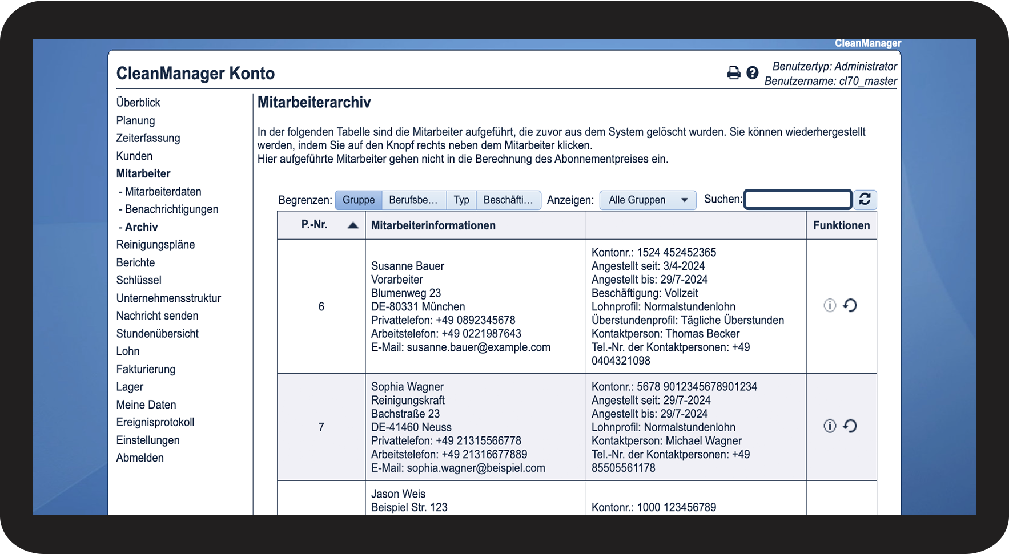Navigate to Fakturierung page
This screenshot has height=554, width=1009.
click(146, 369)
